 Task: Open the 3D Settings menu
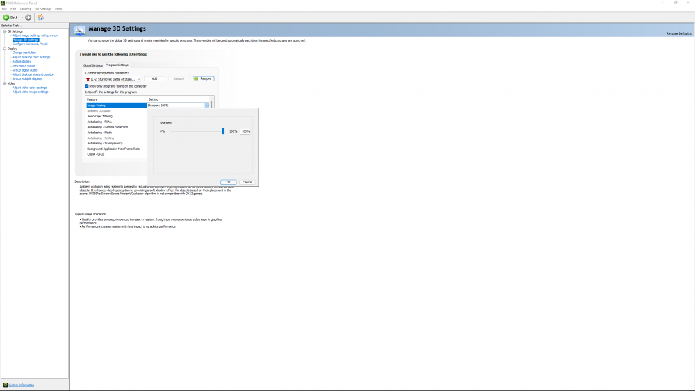tap(43, 9)
